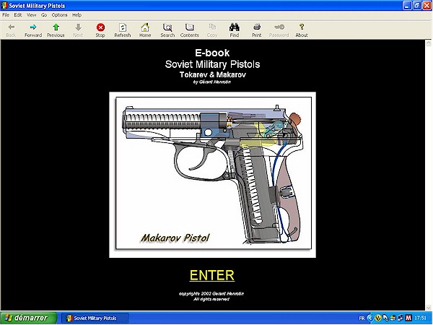Go Forward using the toolbar arrow
The height and width of the screenshot is (325, 433).
tap(33, 30)
